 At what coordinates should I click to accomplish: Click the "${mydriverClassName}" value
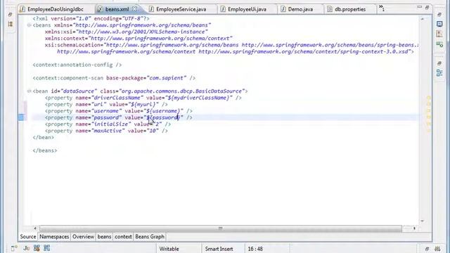tap(198, 98)
